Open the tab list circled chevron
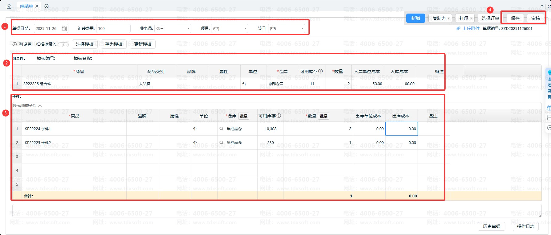Viewport: 551px width, 235px height. pos(47,6)
